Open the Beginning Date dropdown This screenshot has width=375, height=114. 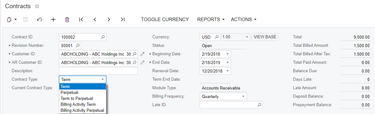(227, 54)
